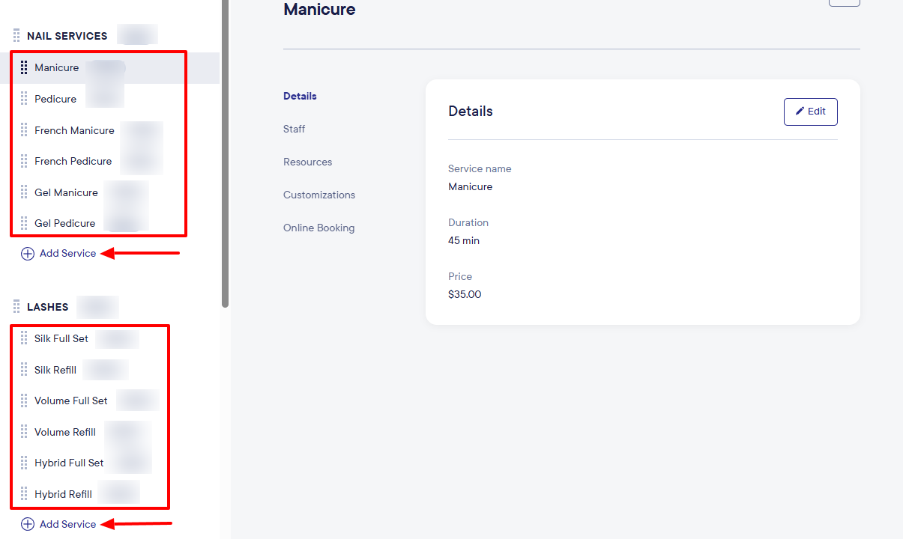Click the drag handle beside Silk Full Set

[x=24, y=338]
